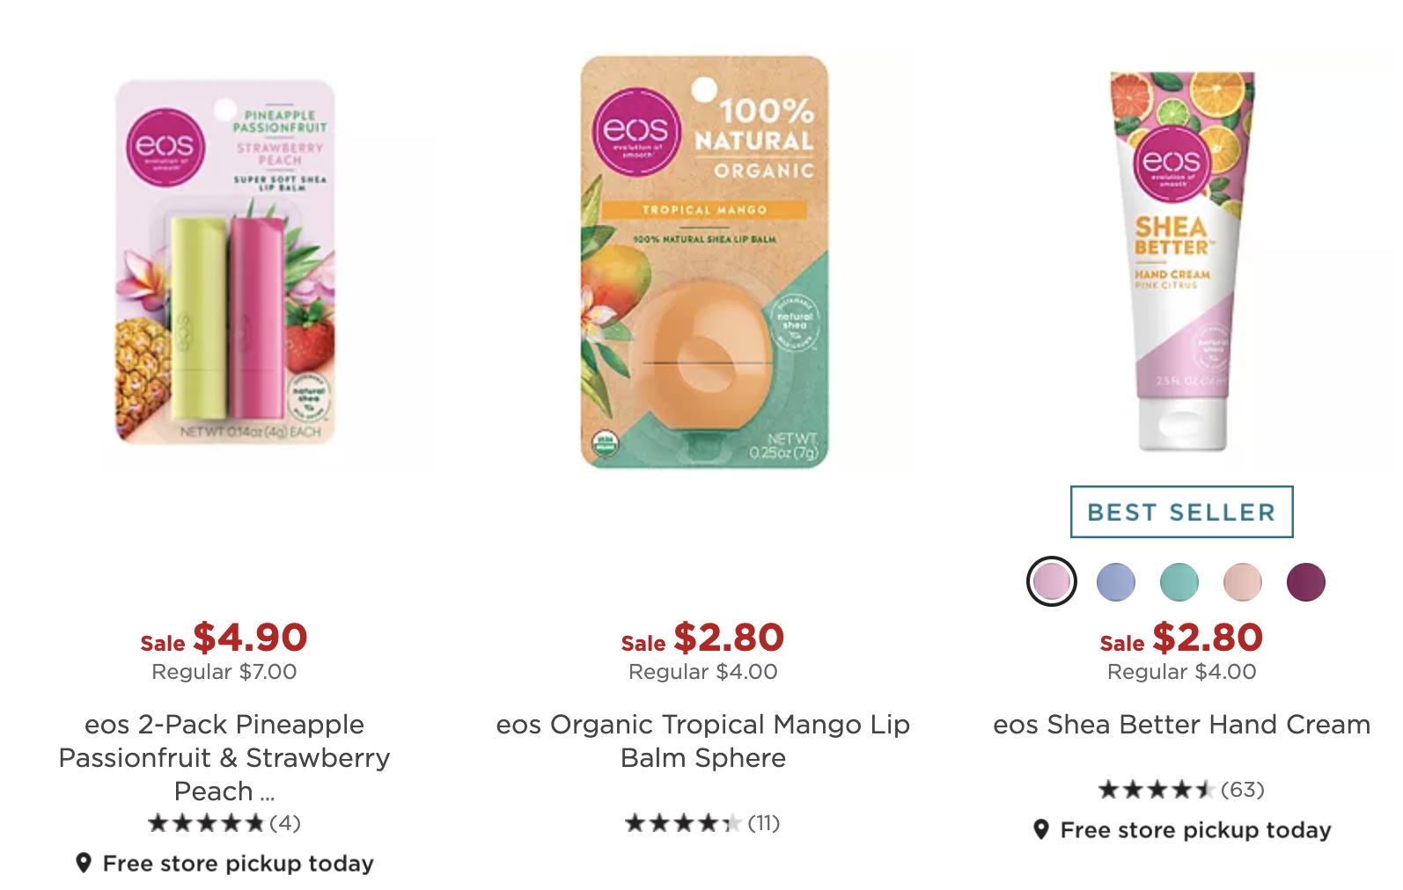Pick the peach color swatch

(x=1242, y=582)
